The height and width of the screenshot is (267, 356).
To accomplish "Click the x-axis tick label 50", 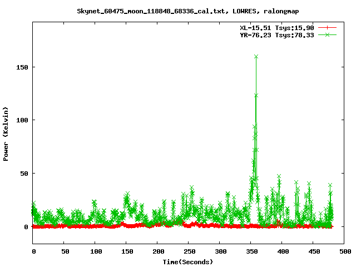I will 65,251.
